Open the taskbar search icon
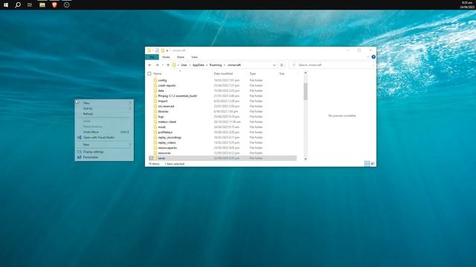The height and width of the screenshot is (267, 476). tap(18, 5)
